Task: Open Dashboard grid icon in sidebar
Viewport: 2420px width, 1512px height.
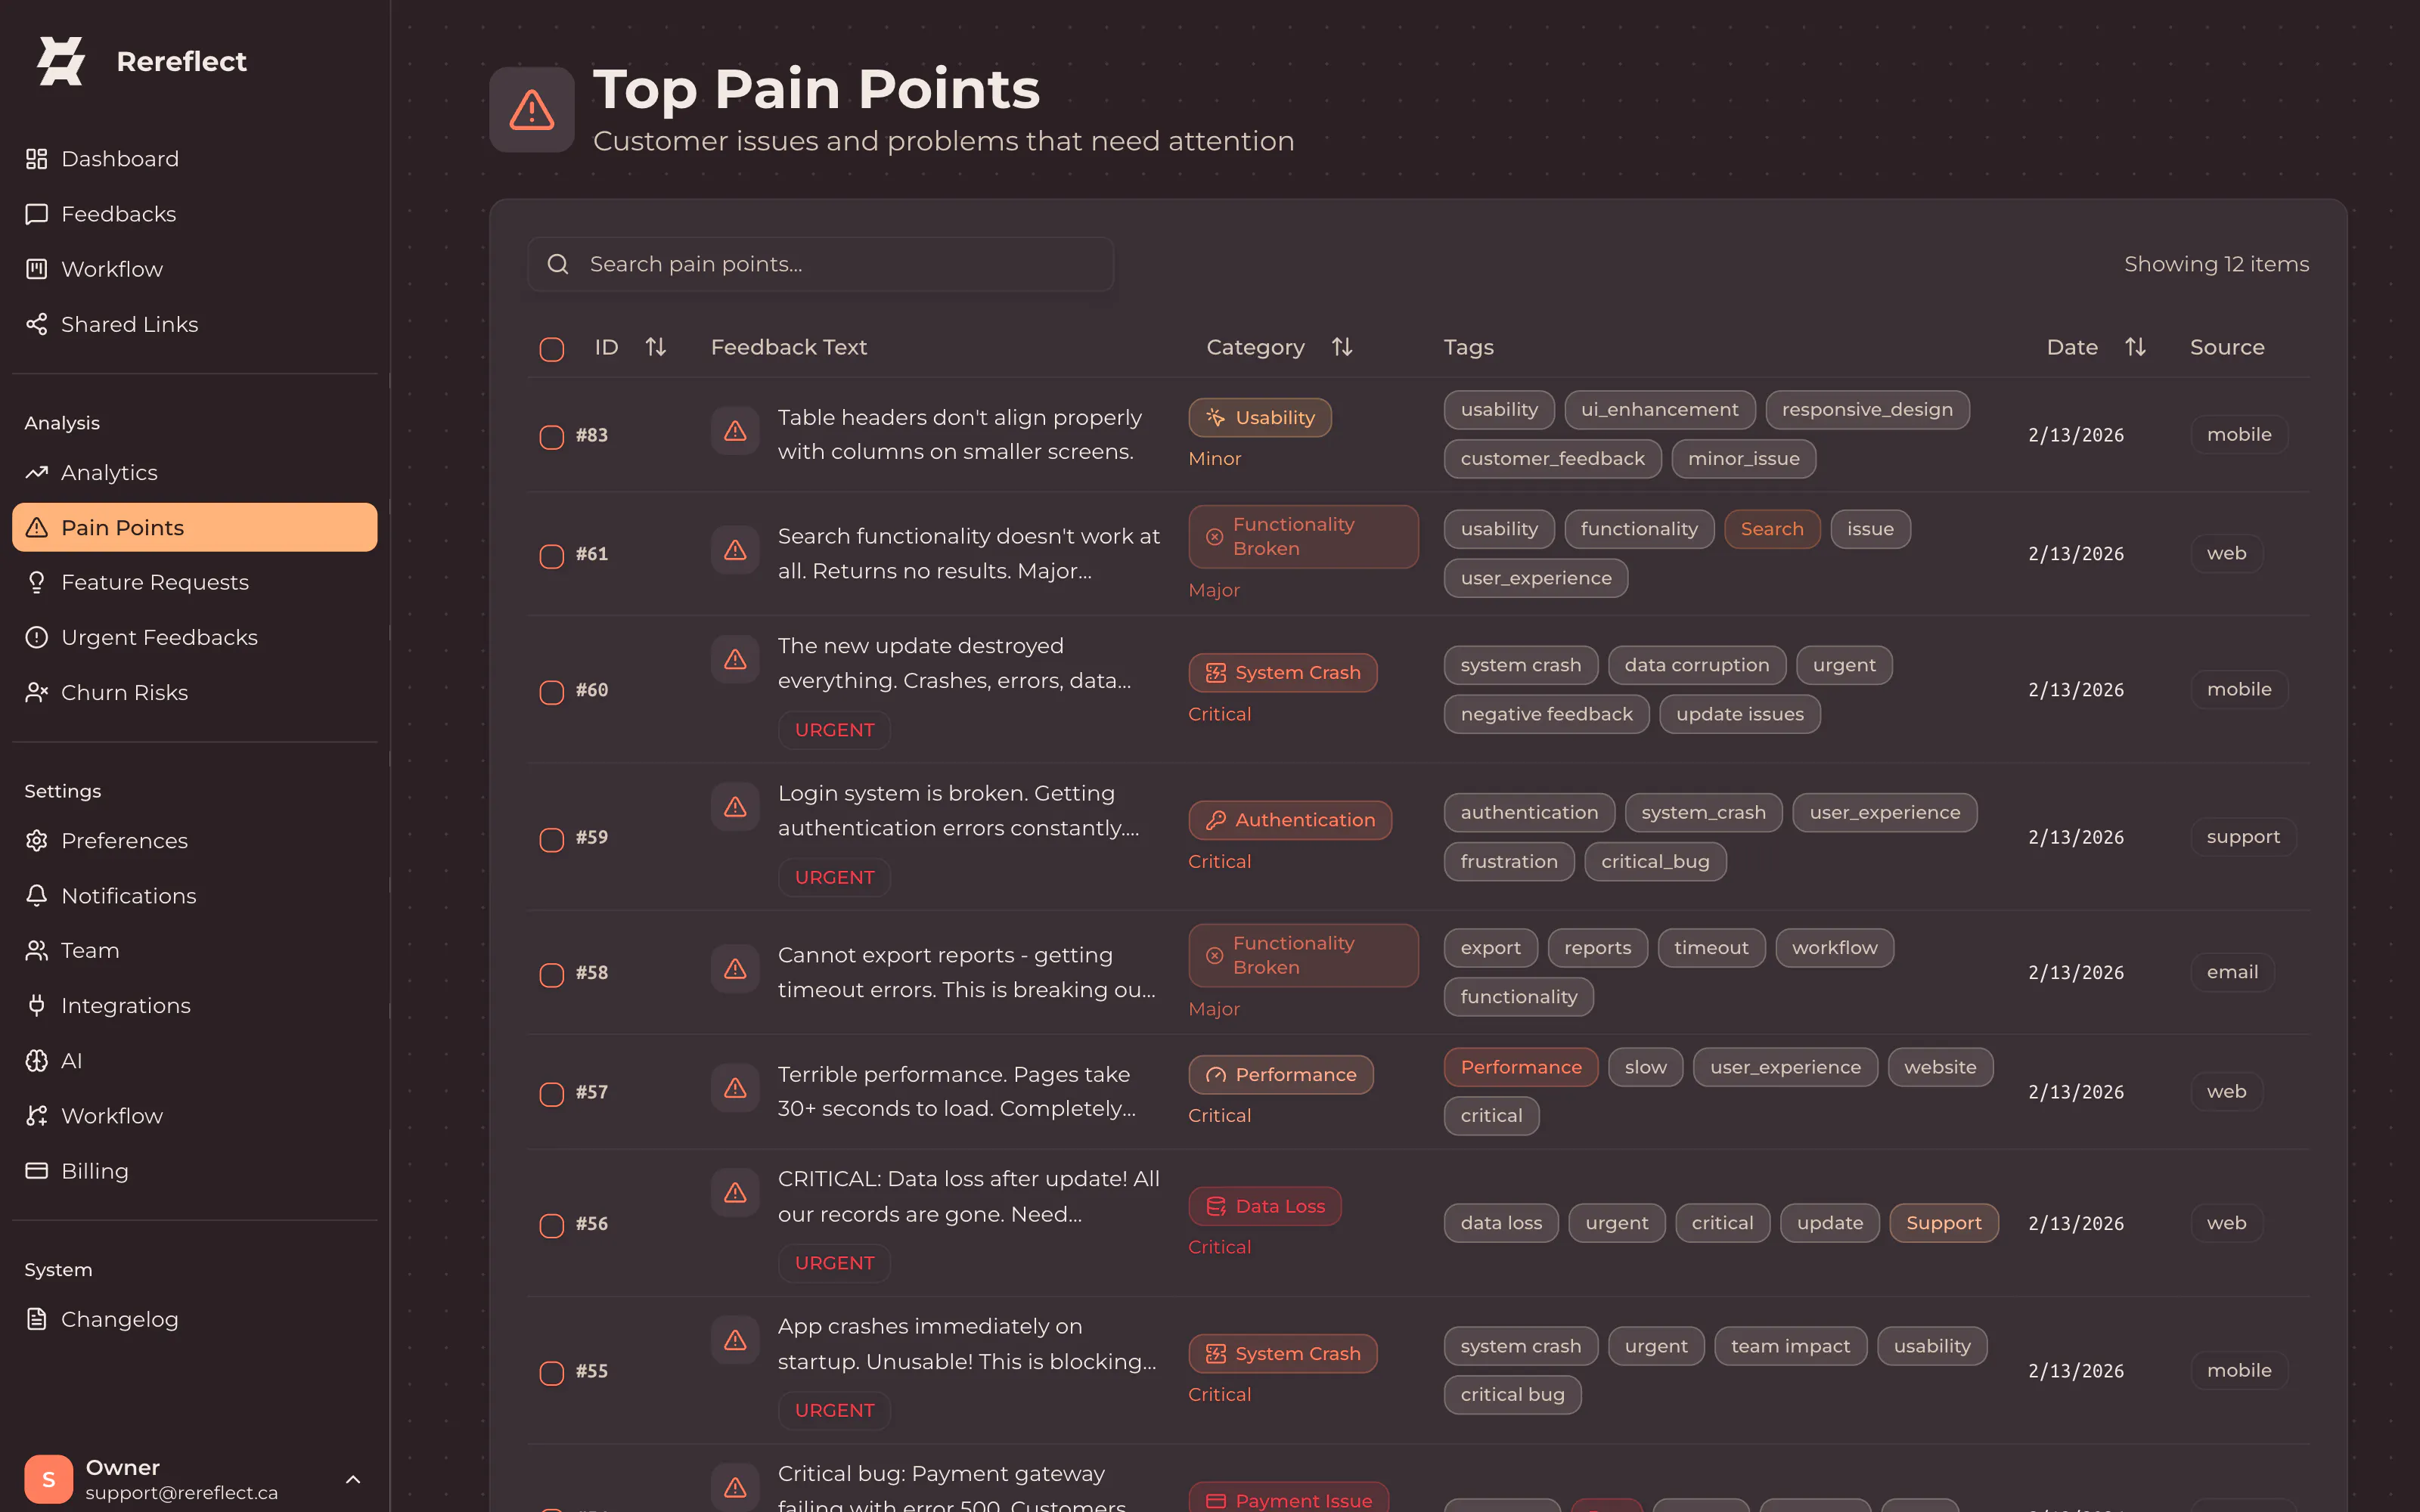Action: coord(37,159)
